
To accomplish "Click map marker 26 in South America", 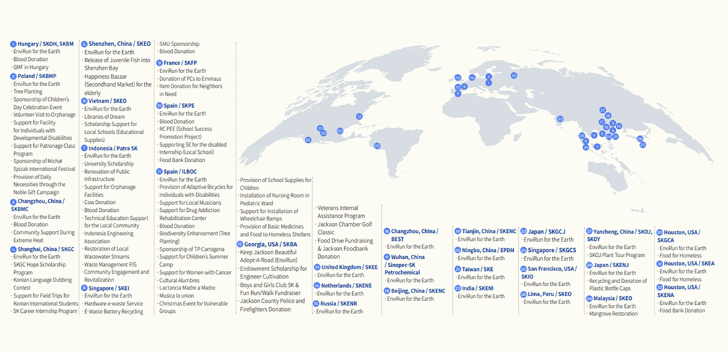I will (377, 146).
